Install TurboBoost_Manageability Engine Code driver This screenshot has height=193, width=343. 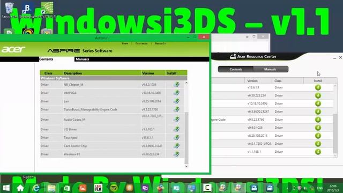(x=176, y=109)
